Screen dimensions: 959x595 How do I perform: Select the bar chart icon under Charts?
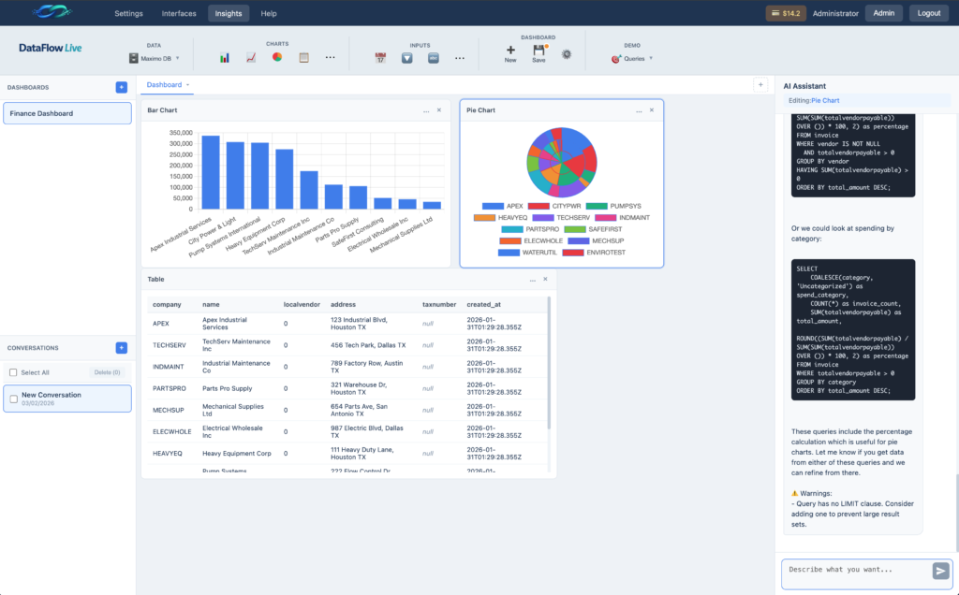click(225, 57)
